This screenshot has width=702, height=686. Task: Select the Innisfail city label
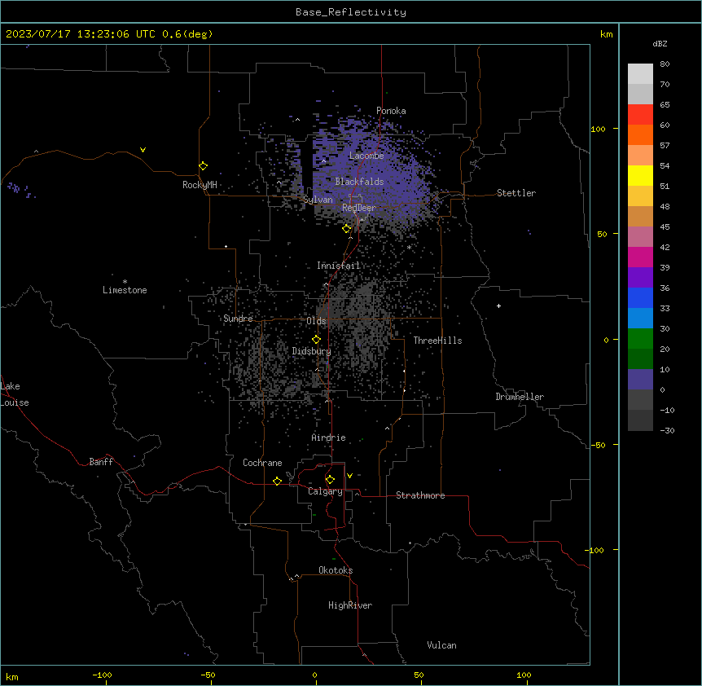[x=338, y=266]
